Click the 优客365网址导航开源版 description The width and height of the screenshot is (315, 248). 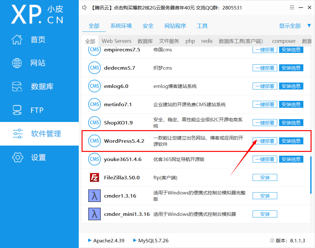click(x=179, y=159)
